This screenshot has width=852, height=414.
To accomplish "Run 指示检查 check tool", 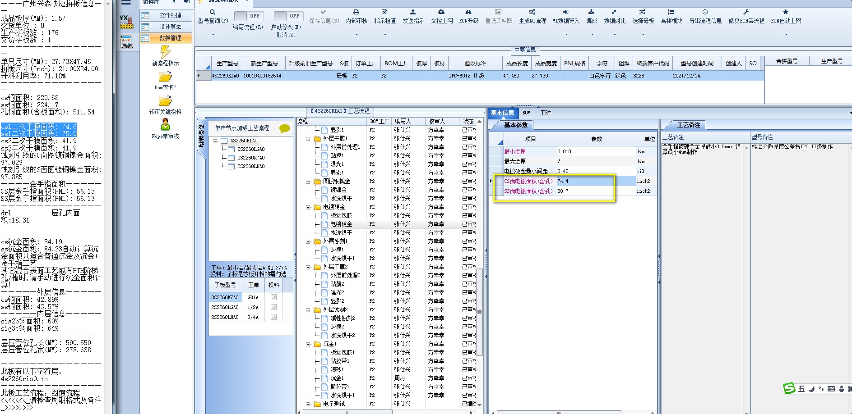I will click(384, 12).
